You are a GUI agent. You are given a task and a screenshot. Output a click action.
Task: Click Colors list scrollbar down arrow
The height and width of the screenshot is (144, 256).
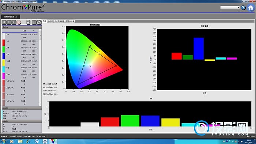40,105
